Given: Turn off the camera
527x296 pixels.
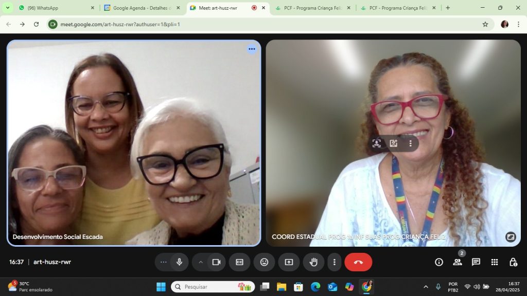Looking at the screenshot, I should pyautogui.click(x=216, y=262).
